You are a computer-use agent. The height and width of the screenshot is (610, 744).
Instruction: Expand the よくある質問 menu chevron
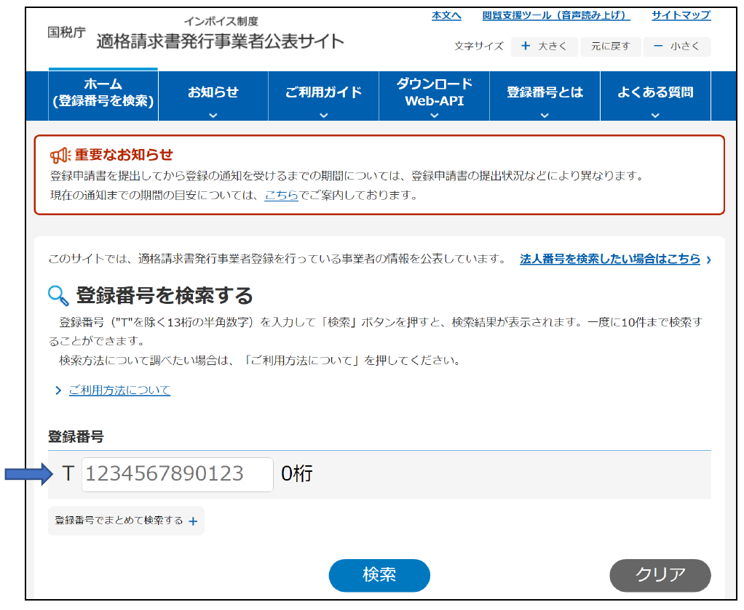(655, 115)
